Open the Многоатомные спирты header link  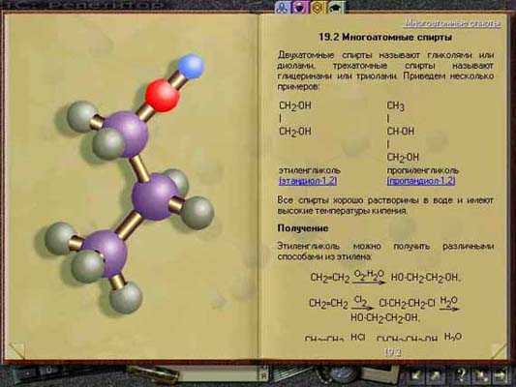[x=453, y=23]
